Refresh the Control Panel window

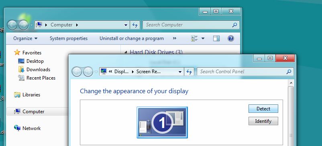189,72
